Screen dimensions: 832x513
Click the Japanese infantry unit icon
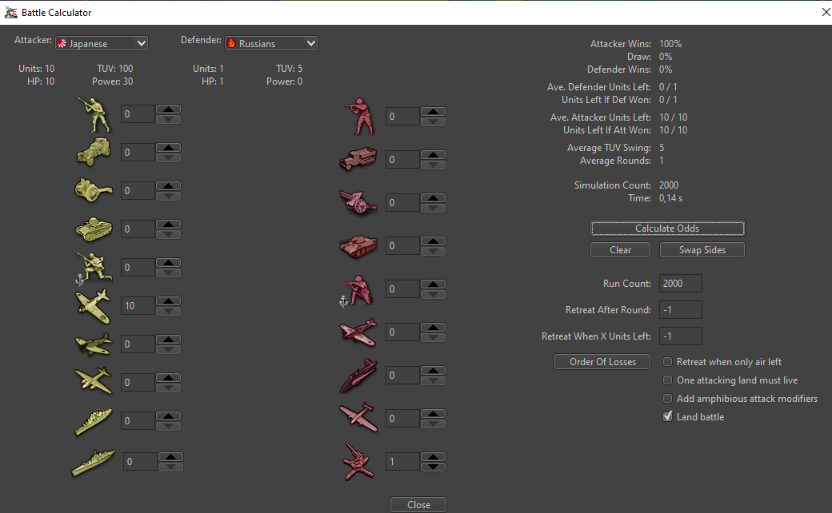[x=96, y=114]
